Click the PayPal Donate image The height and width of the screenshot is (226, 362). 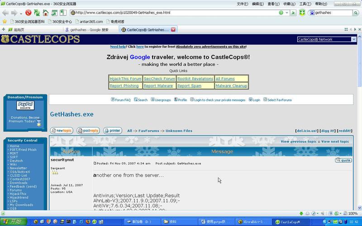(25, 105)
